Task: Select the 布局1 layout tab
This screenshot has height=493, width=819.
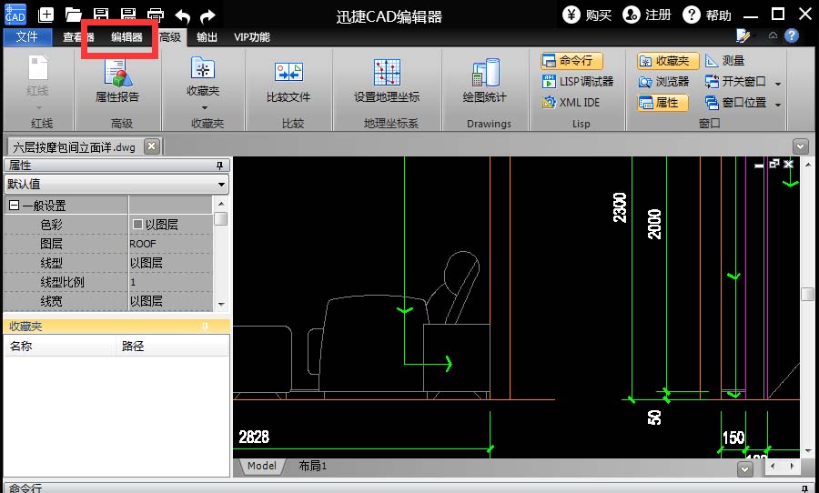Action: pyautogui.click(x=312, y=466)
